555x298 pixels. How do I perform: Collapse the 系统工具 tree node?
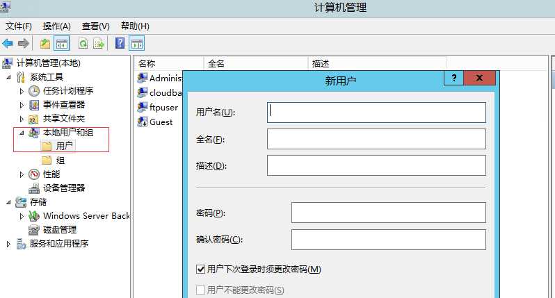coord(9,77)
